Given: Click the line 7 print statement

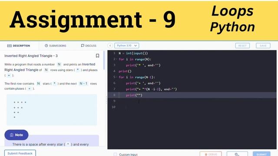Looking at the screenshot, I should (x=151, y=89).
